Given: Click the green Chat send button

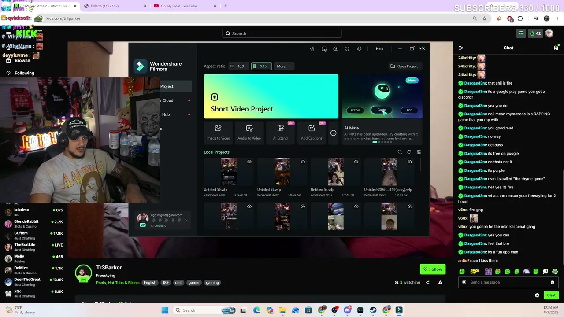Looking at the screenshot, I should [x=551, y=295].
